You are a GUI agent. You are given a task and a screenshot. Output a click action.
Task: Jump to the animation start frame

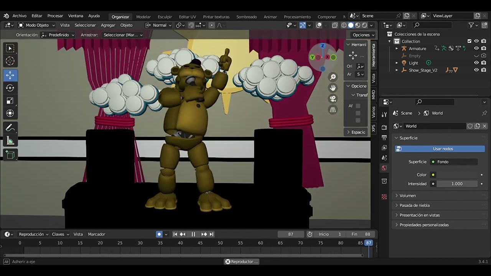coord(175,234)
